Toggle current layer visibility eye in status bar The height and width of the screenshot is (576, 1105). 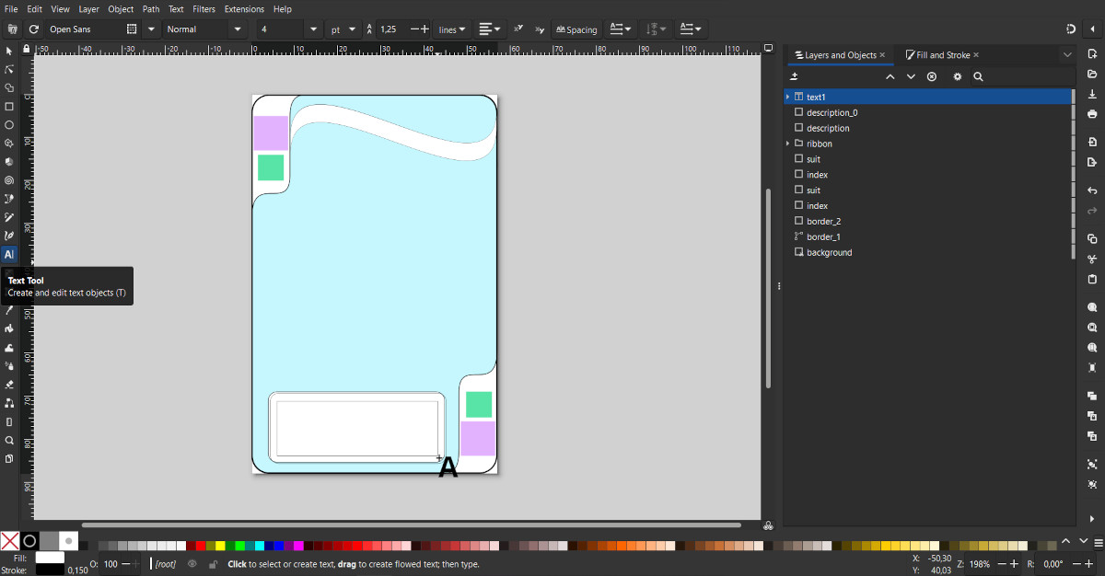[x=192, y=564]
